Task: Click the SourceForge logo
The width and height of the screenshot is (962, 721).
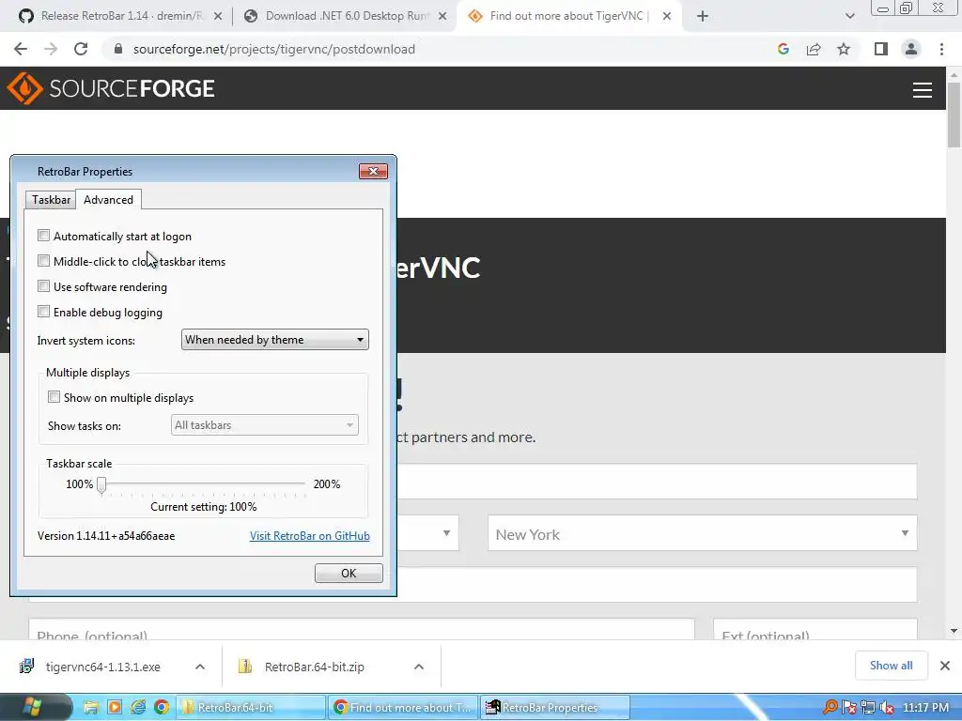Action: point(111,88)
